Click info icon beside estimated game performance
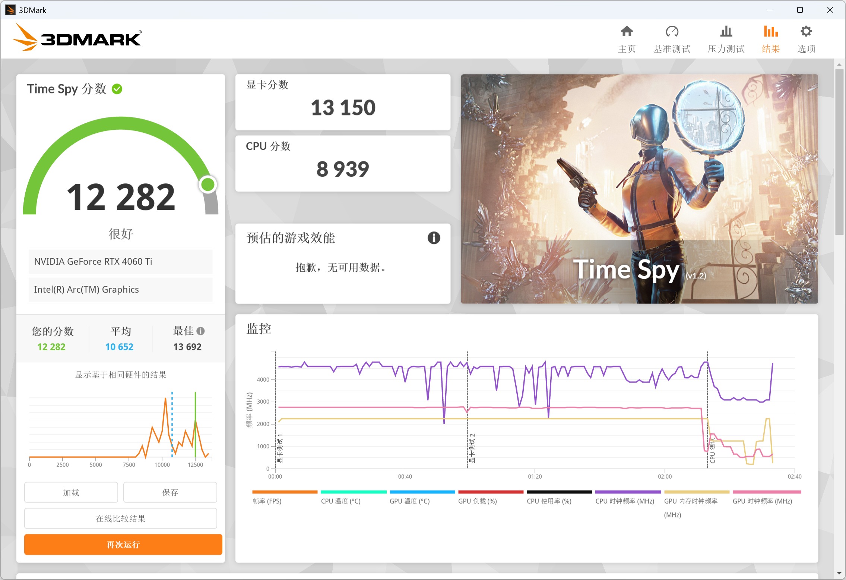Image resolution: width=846 pixels, height=580 pixels. tap(434, 238)
